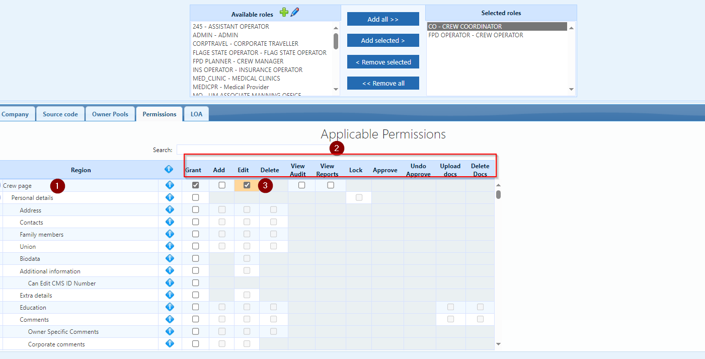Click the permissions Search input field
Image resolution: width=705 pixels, height=359 pixels.
click(x=252, y=150)
